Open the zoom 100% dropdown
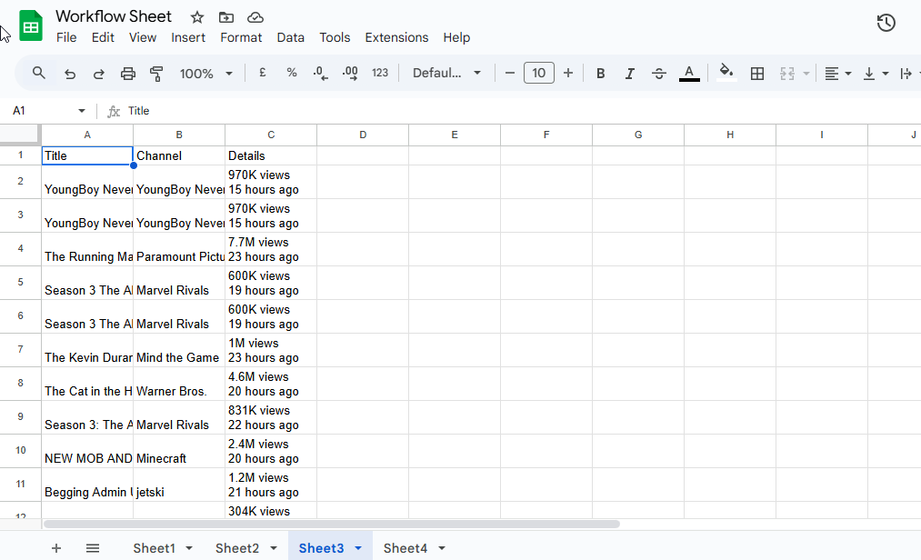921x560 pixels. [206, 74]
